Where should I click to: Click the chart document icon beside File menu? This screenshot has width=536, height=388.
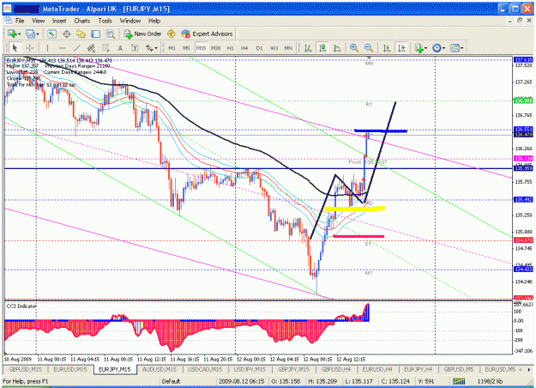[x=8, y=21]
